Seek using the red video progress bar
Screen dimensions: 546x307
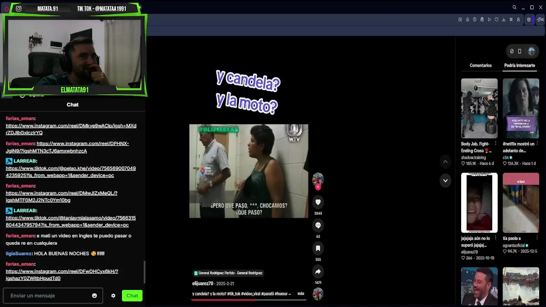249,300
